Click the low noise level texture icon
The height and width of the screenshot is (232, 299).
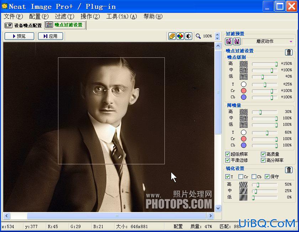(x=243, y=77)
